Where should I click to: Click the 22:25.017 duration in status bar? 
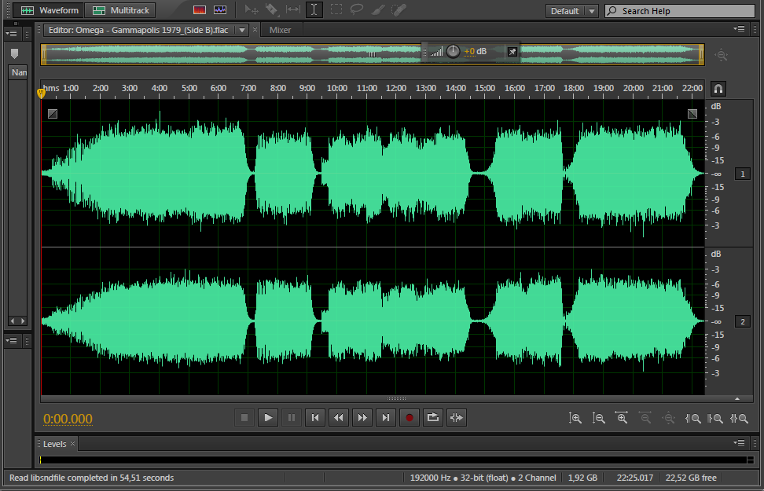tap(634, 478)
